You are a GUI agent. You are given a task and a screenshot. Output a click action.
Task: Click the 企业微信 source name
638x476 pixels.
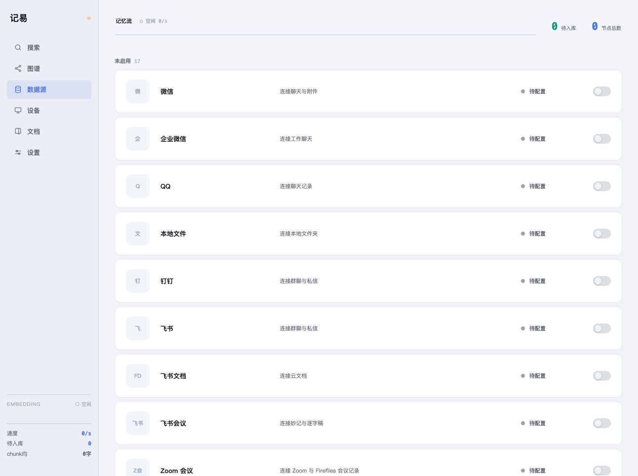coord(173,139)
